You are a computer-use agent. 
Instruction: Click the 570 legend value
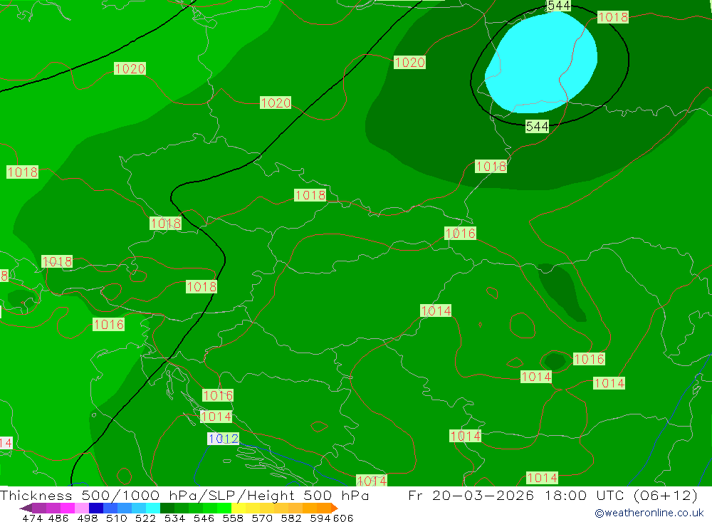[261, 518]
